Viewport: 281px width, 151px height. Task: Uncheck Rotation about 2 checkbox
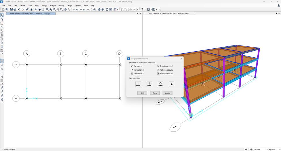[x=159, y=70]
